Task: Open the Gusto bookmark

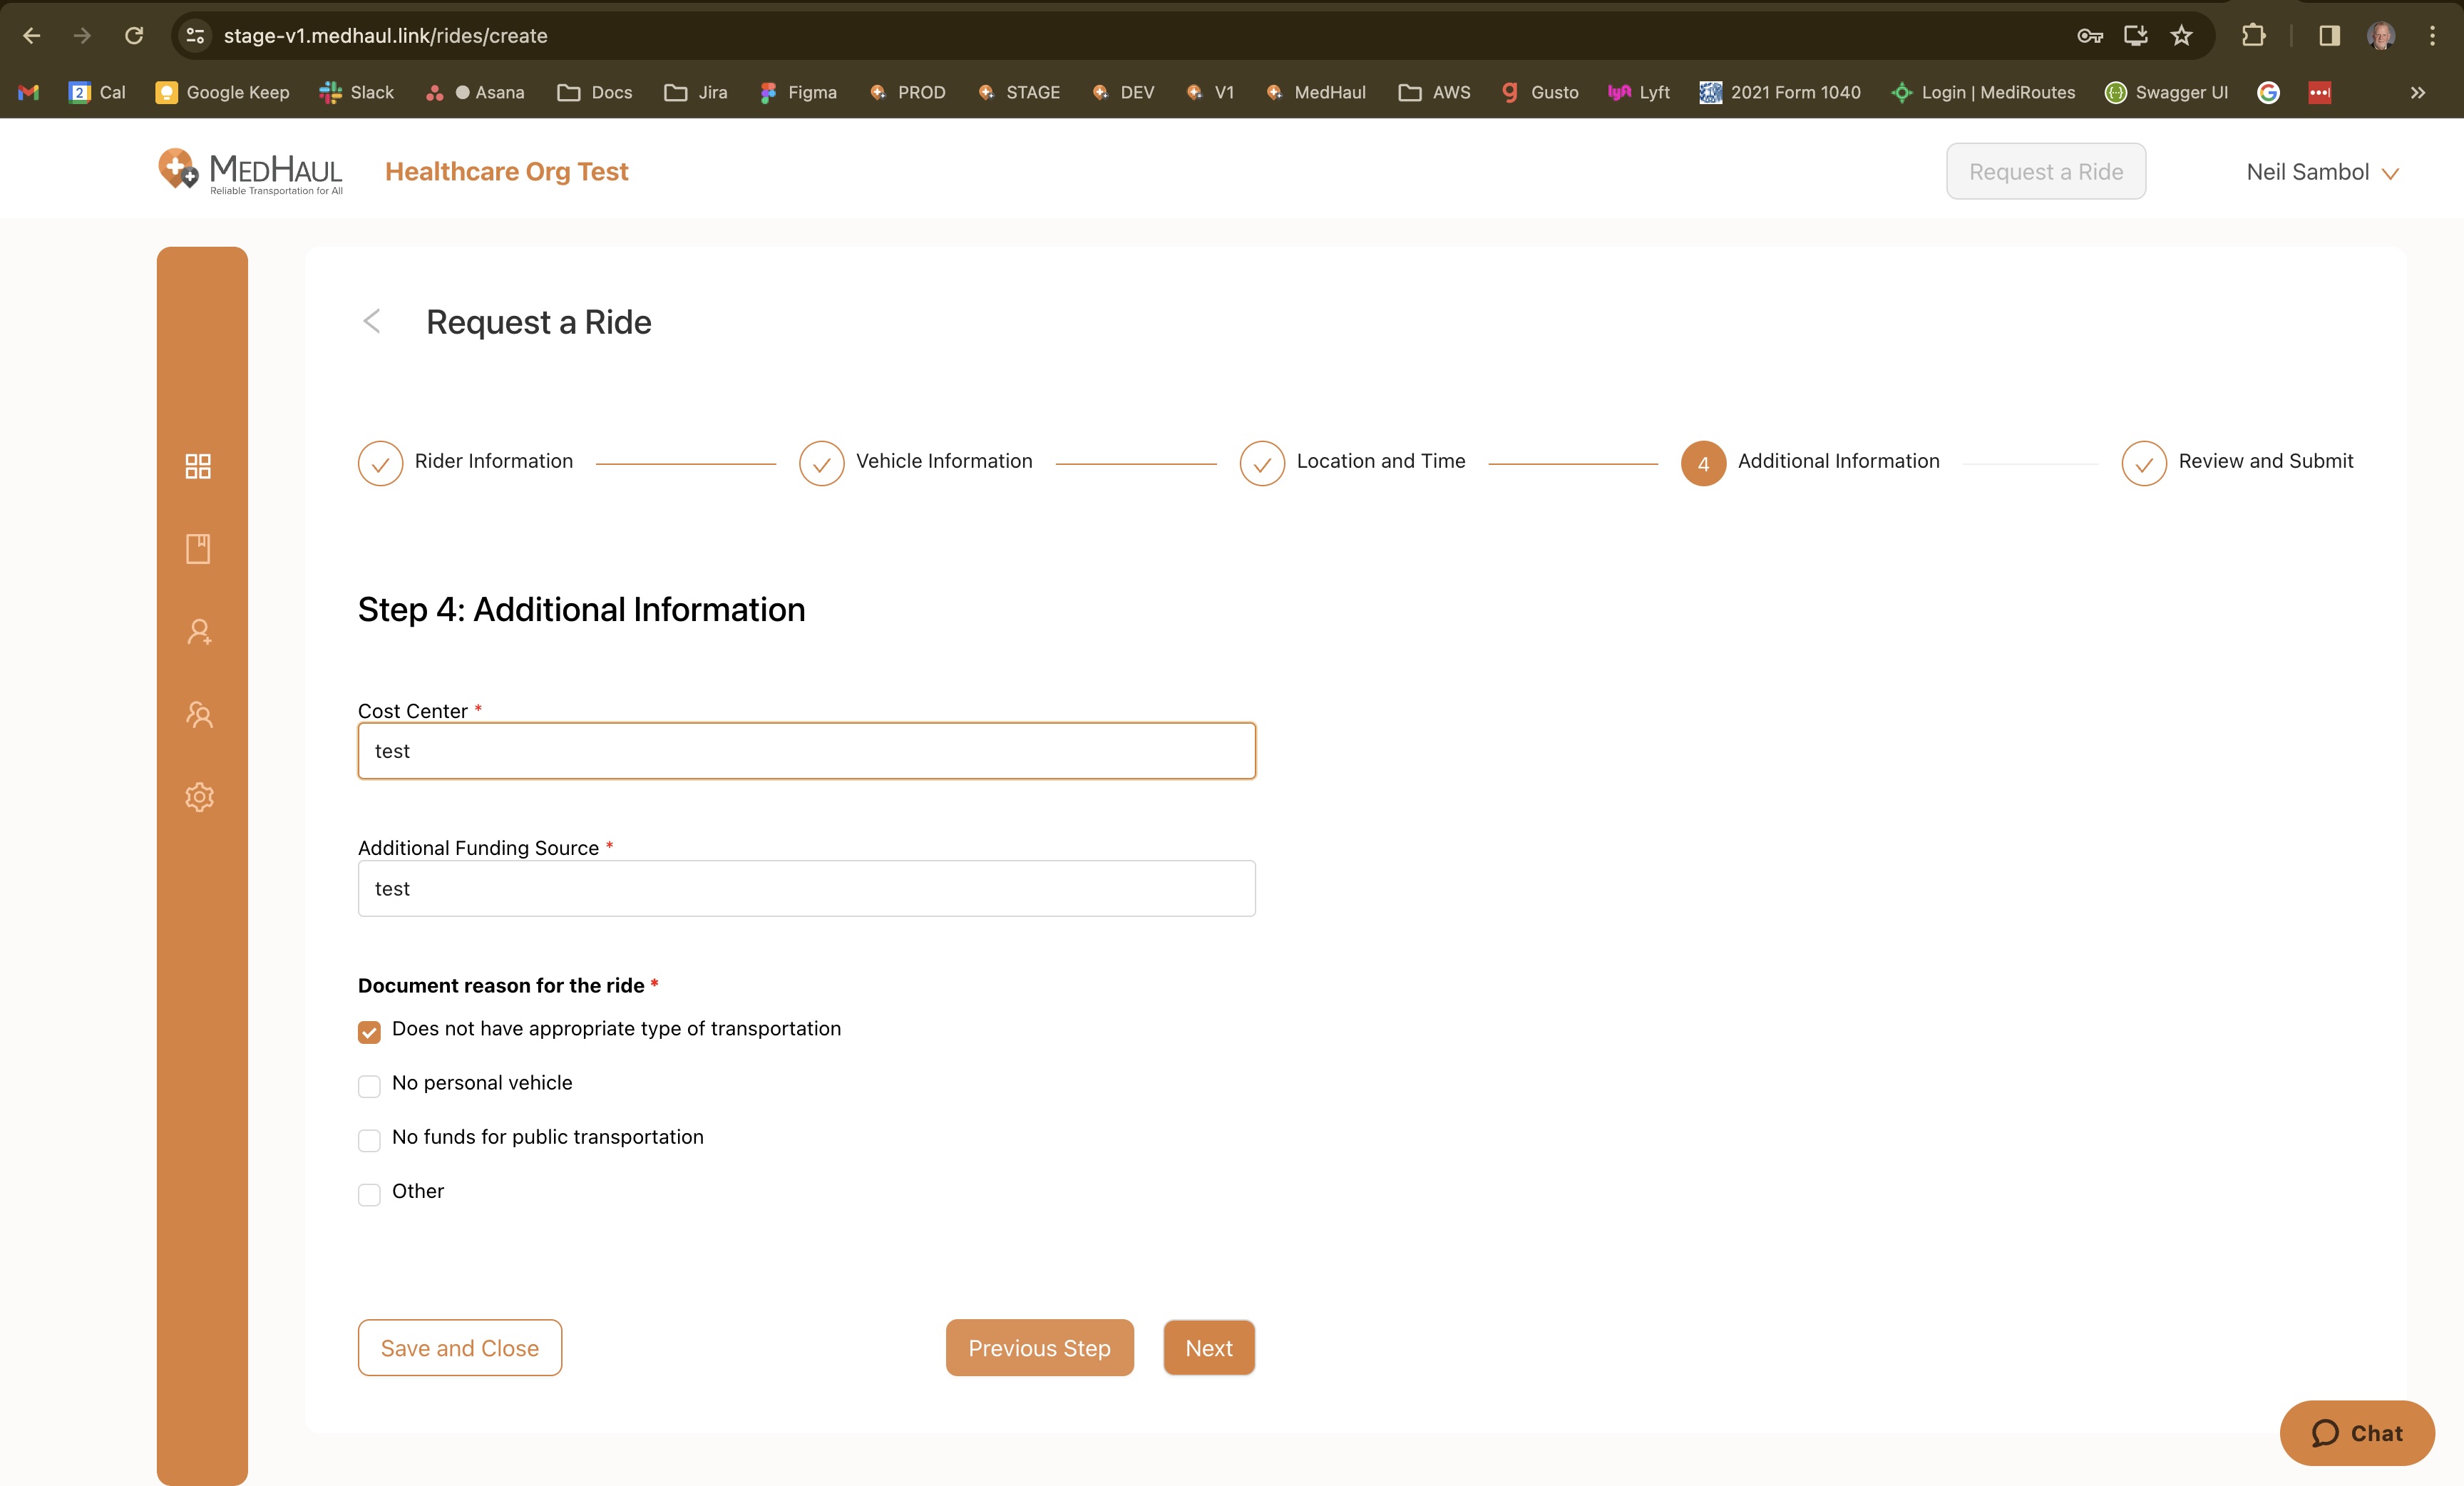Action: point(1541,92)
